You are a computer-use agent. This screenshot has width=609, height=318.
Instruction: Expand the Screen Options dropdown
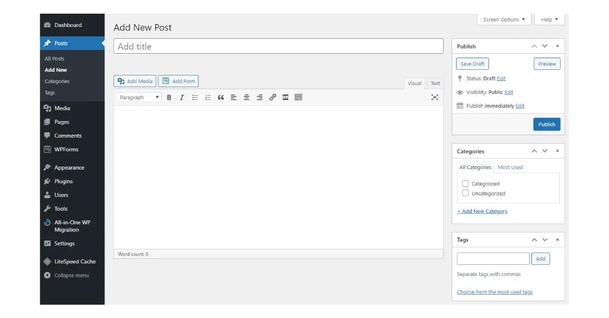click(x=504, y=20)
